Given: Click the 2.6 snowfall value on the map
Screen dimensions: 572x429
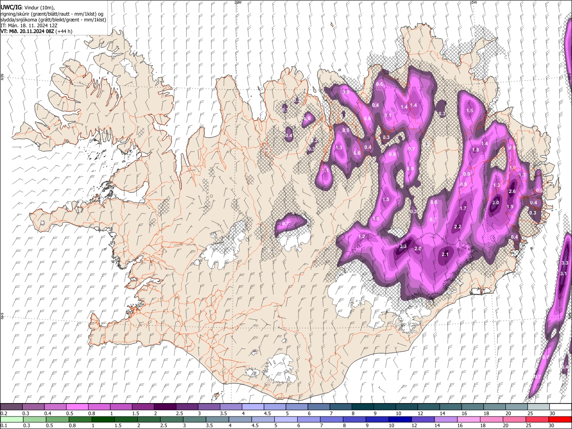Looking at the screenshot, I should pyautogui.click(x=512, y=191).
